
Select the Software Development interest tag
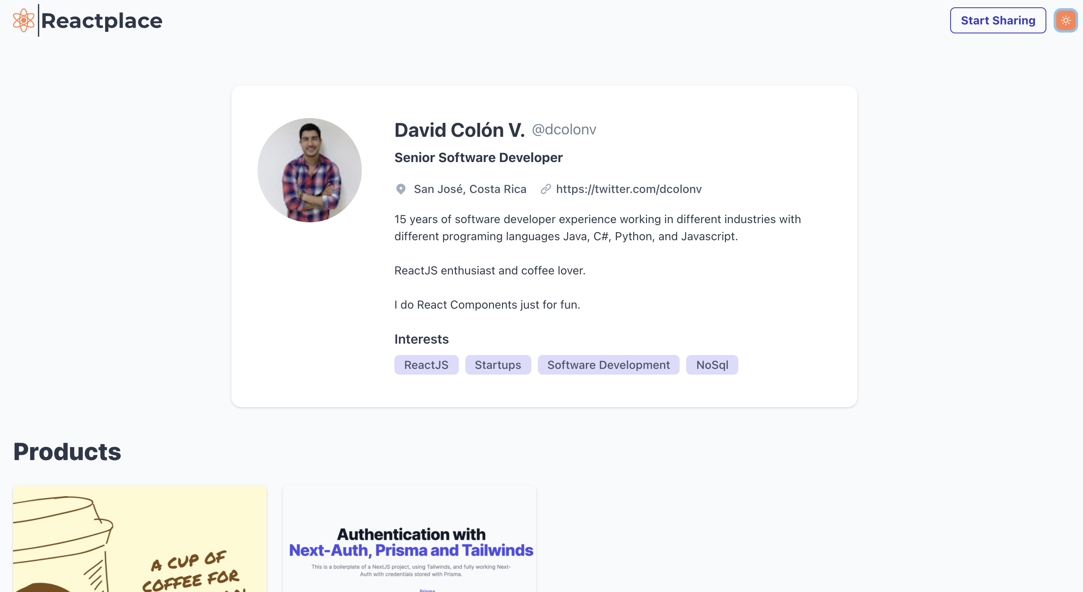pyautogui.click(x=608, y=365)
